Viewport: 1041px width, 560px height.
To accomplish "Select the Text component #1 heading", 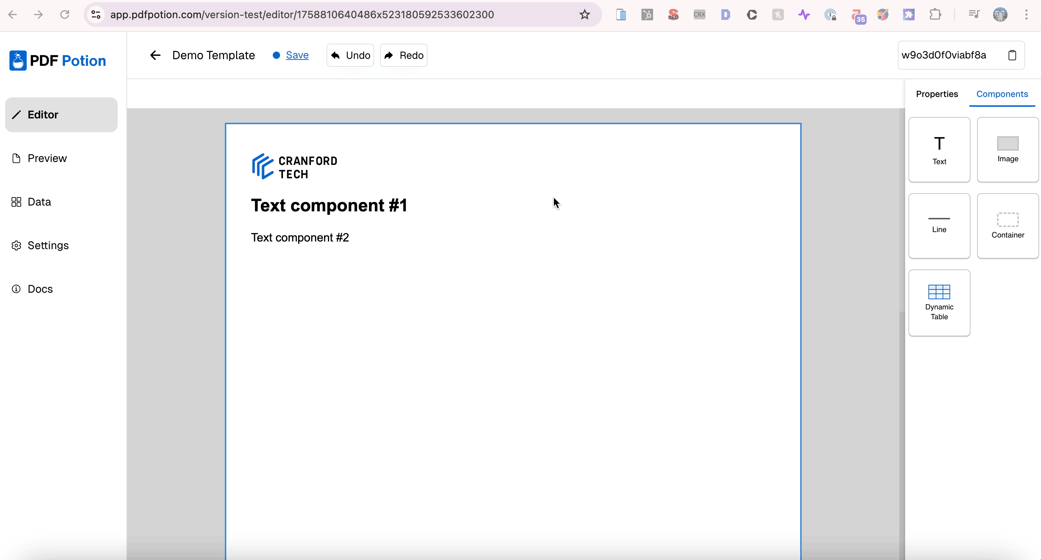I will click(x=329, y=205).
